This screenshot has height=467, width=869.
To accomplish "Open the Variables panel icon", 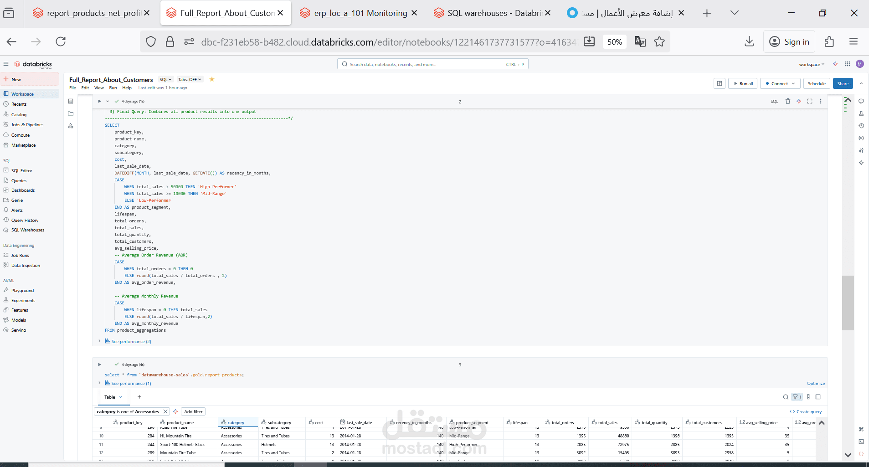I will point(861,138).
